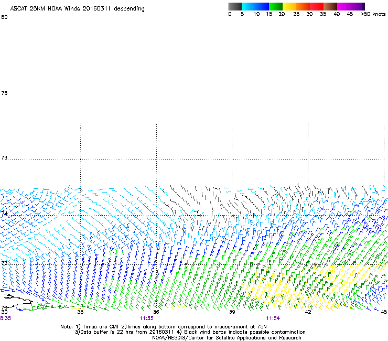Screen dimensions: 388x341
Task: Click the longitude label 33
Action: point(80,312)
